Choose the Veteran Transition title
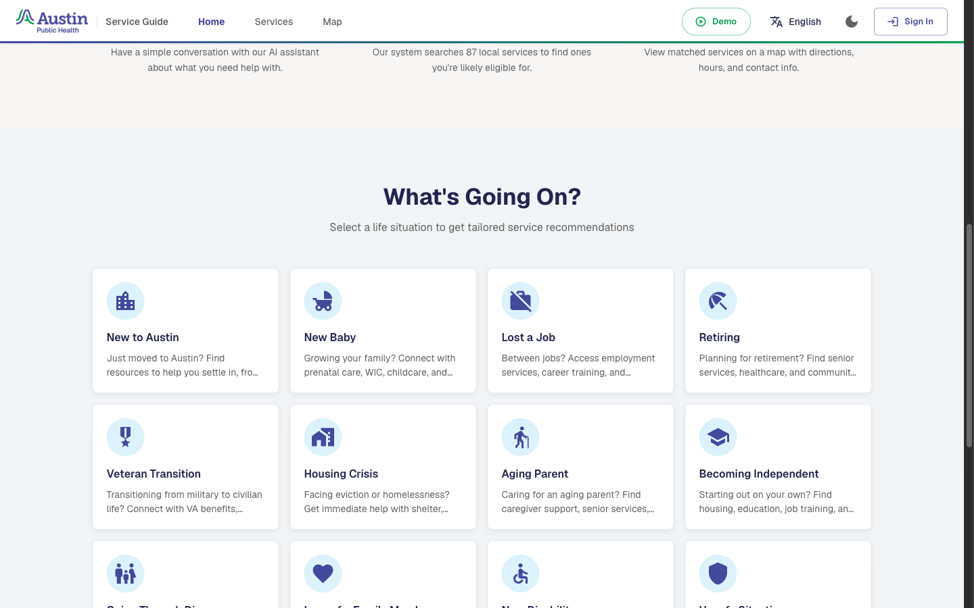Viewport: 974px width, 608px height. click(x=154, y=474)
